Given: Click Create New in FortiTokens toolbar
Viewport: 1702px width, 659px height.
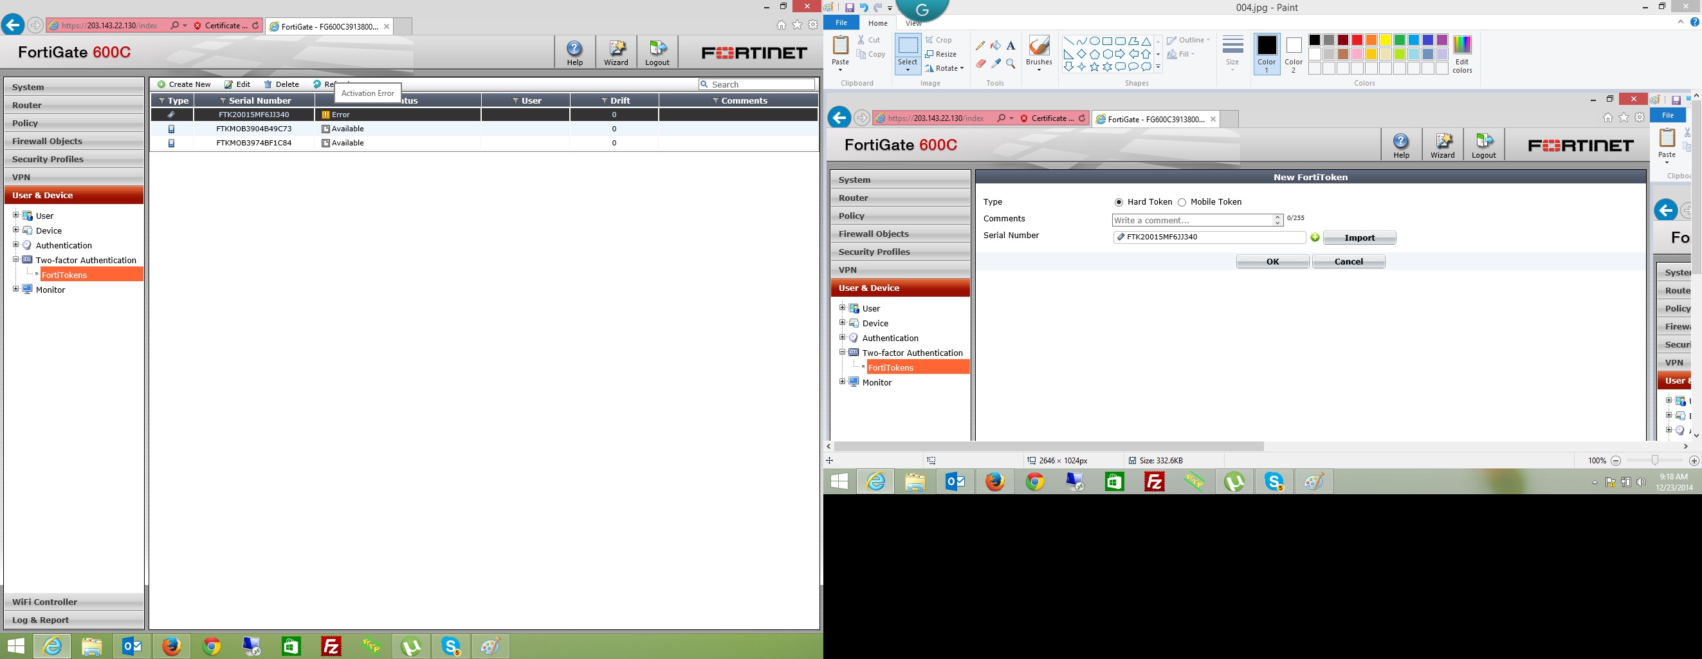Looking at the screenshot, I should (x=185, y=84).
